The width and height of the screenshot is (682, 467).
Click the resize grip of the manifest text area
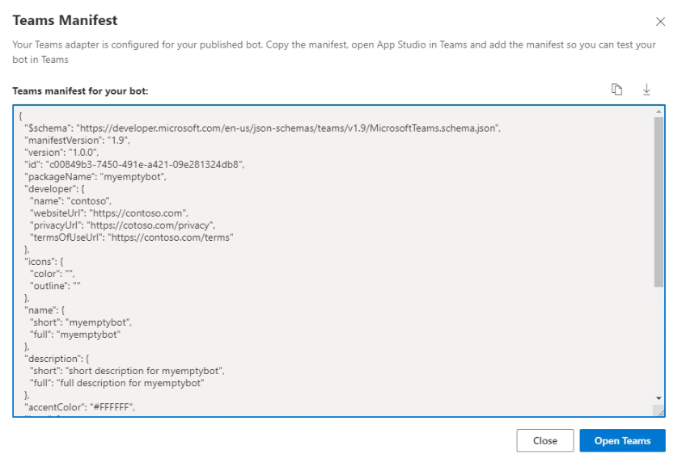(660, 412)
